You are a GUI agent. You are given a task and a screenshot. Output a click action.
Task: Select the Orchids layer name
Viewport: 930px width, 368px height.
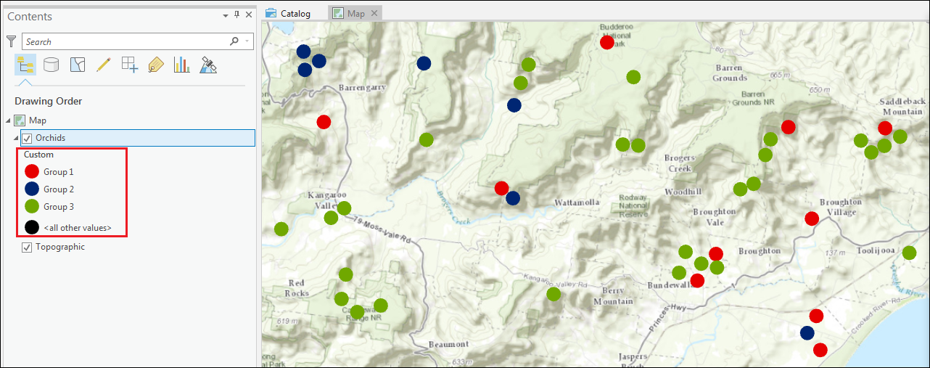click(50, 138)
